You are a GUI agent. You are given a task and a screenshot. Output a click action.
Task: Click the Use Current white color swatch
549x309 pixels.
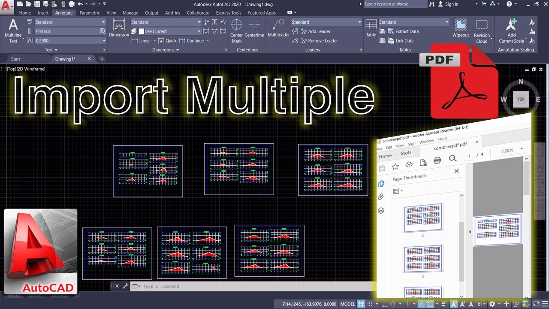(142, 31)
